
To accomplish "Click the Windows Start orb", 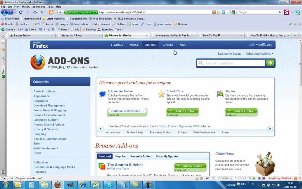I will [x=5, y=185].
